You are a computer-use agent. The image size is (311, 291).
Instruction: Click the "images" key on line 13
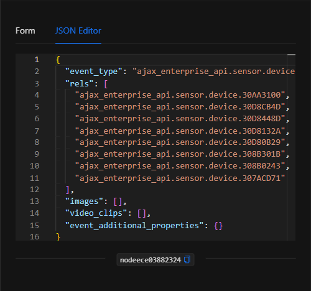[x=84, y=201]
